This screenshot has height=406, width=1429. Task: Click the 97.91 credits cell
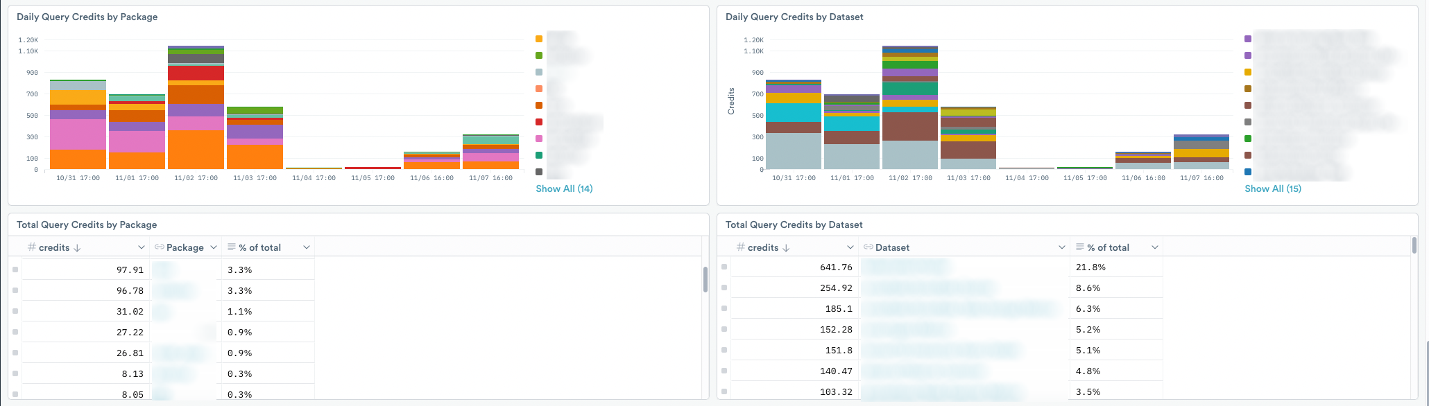pyautogui.click(x=86, y=270)
